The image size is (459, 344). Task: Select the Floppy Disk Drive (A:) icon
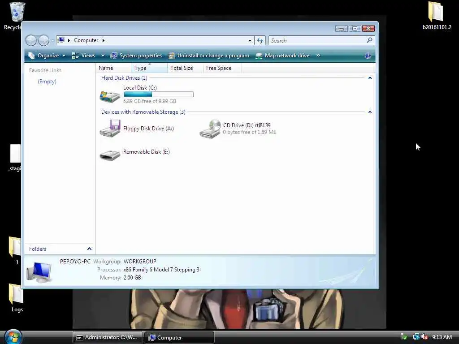(110, 129)
